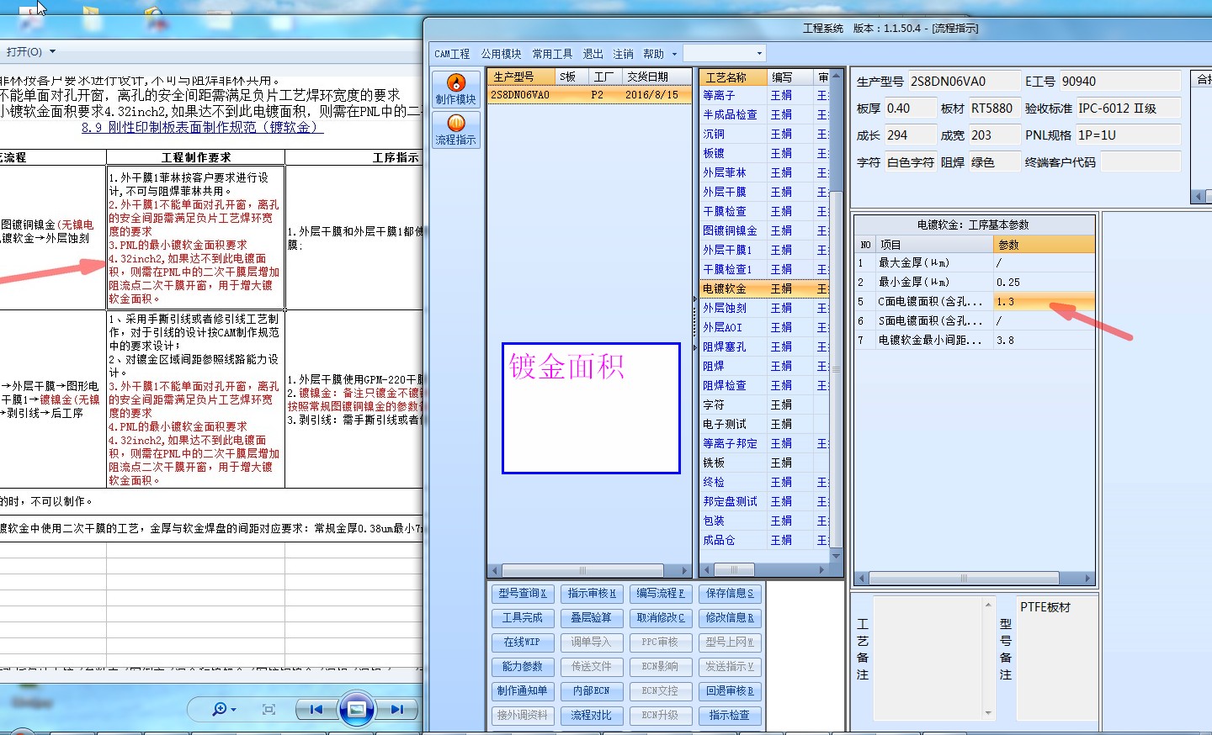The height and width of the screenshot is (735, 1212).
Task: Click the 注销 menu item
Action: pos(623,54)
